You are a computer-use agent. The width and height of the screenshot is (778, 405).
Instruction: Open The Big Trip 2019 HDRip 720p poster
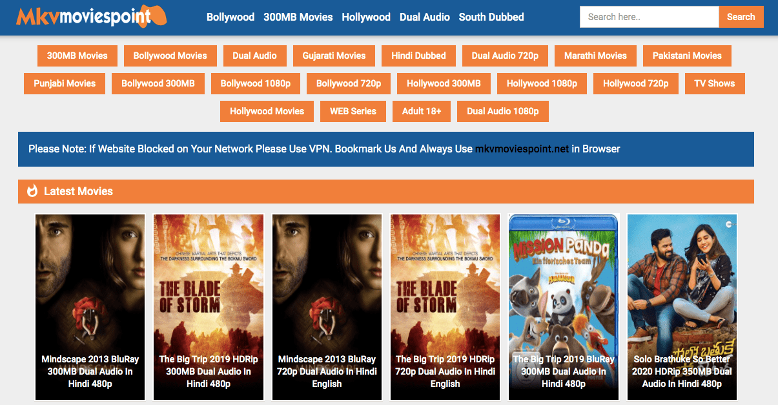point(445,307)
